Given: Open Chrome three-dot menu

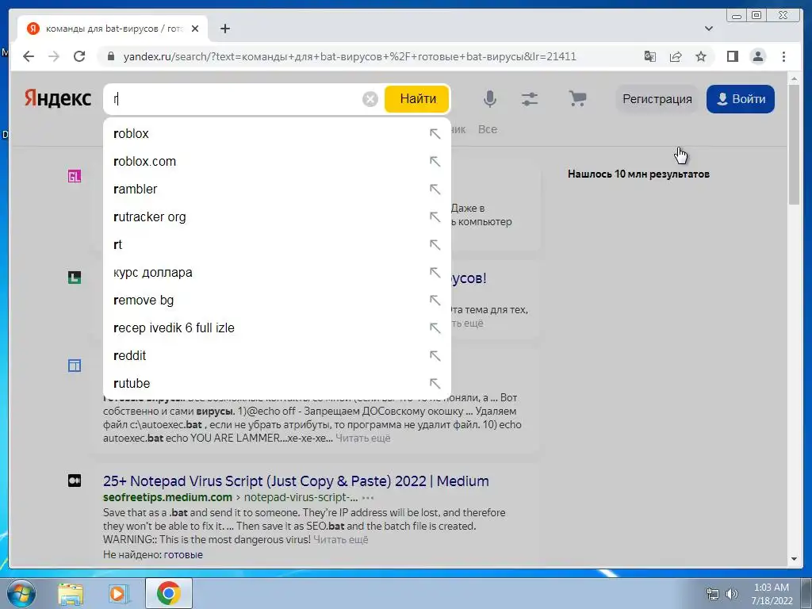Looking at the screenshot, I should pyautogui.click(x=783, y=56).
